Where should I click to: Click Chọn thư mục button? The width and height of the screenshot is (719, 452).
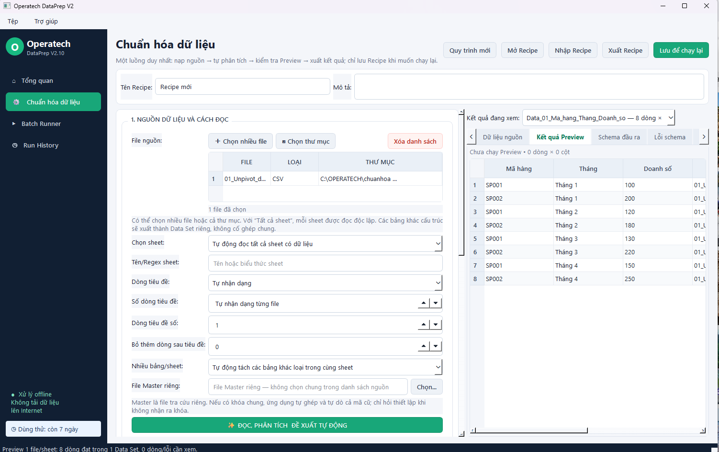tap(306, 141)
